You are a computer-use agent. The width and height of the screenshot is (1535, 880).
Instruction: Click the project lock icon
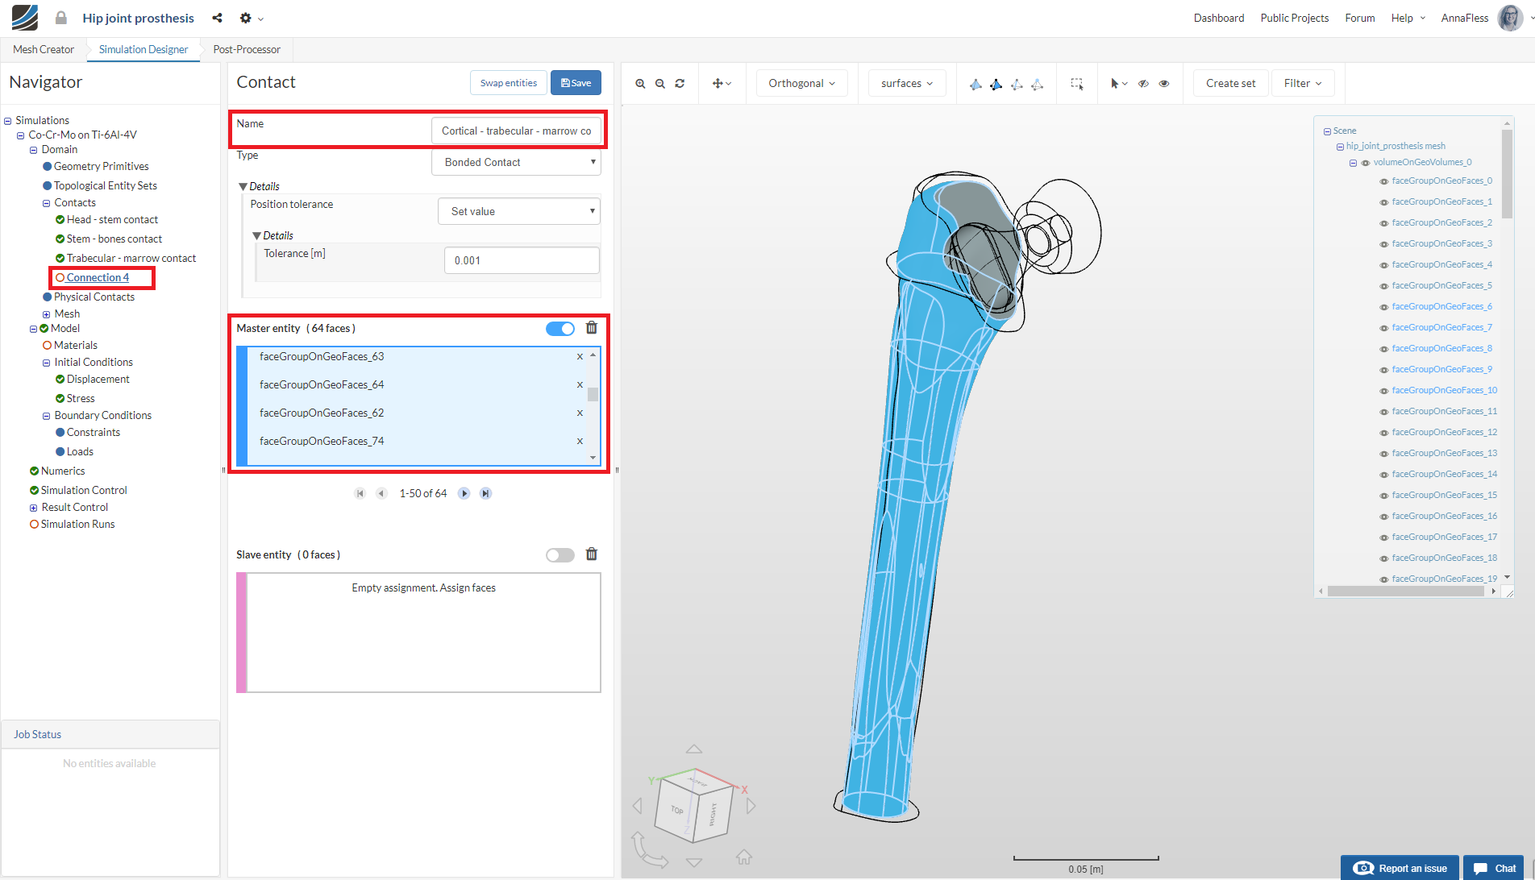(x=60, y=18)
